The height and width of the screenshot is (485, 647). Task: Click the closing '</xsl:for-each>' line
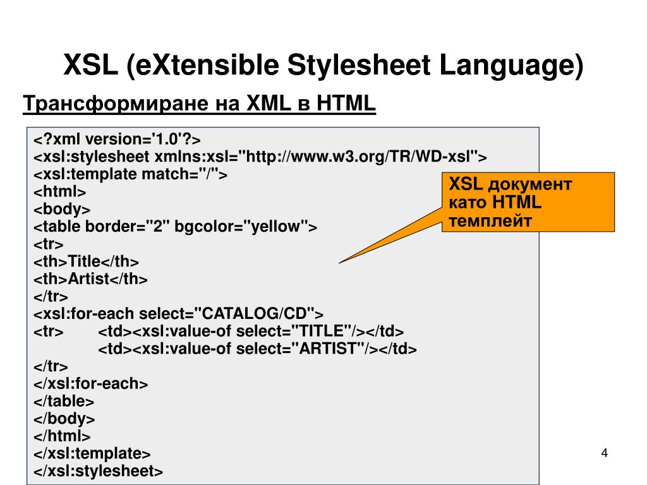tap(91, 384)
